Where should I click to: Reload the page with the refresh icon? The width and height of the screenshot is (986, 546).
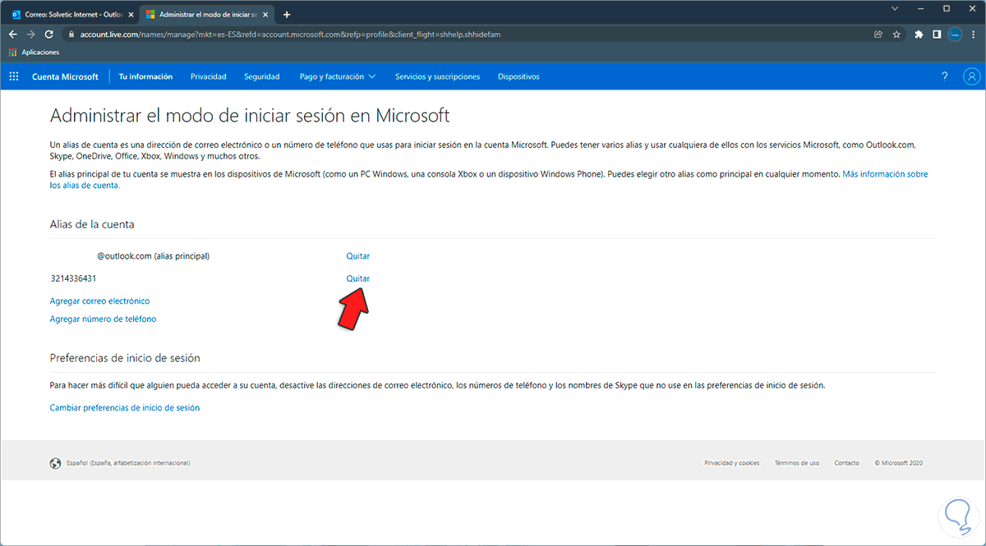(x=49, y=34)
